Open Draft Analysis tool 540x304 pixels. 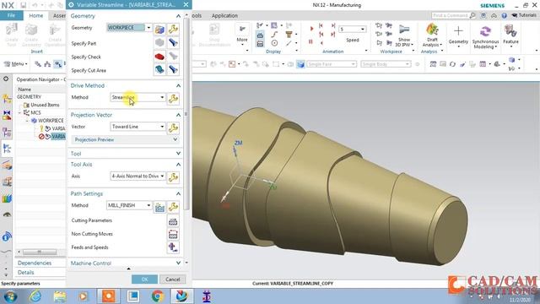click(x=432, y=35)
